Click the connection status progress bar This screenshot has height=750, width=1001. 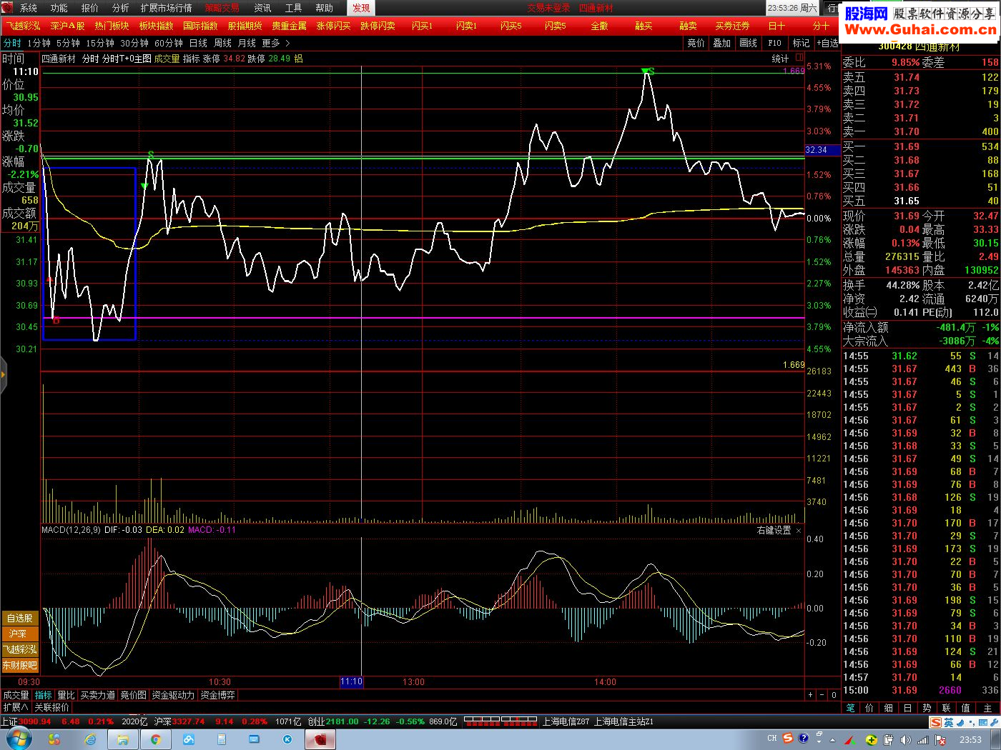coord(500,722)
